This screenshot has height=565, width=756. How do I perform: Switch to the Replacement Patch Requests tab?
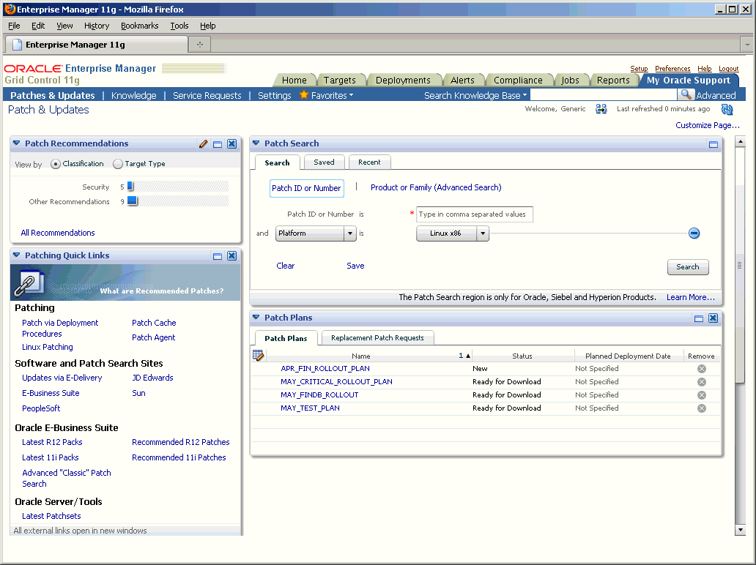(377, 337)
